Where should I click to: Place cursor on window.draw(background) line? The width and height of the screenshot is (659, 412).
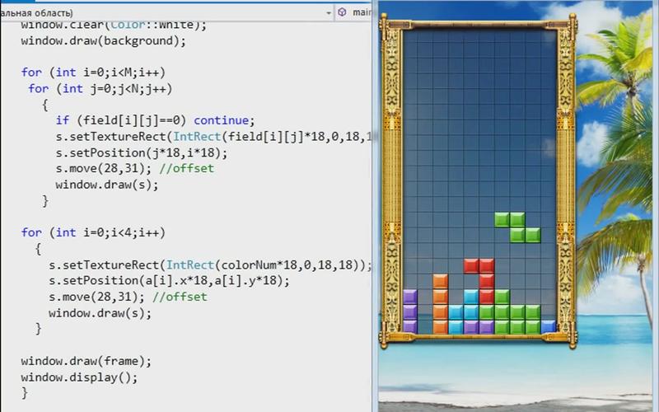click(104, 40)
